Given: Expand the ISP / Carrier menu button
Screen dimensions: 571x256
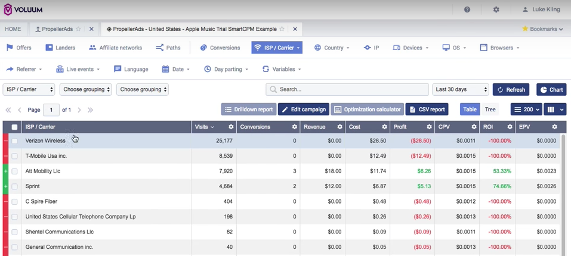Looking at the screenshot, I should pyautogui.click(x=277, y=48).
